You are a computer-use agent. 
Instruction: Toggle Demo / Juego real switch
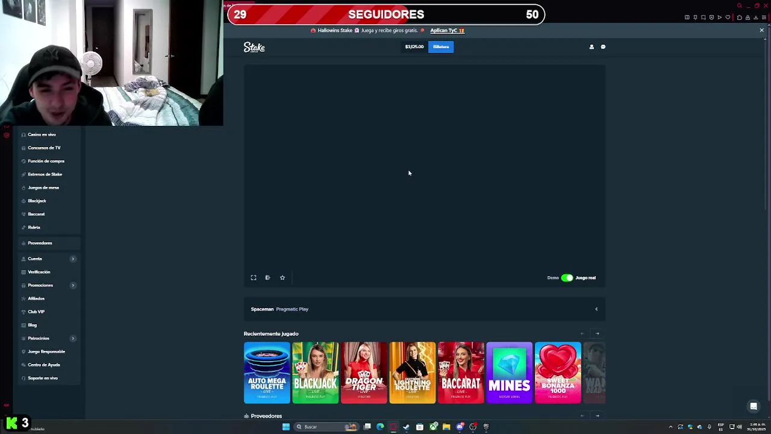coord(567,278)
